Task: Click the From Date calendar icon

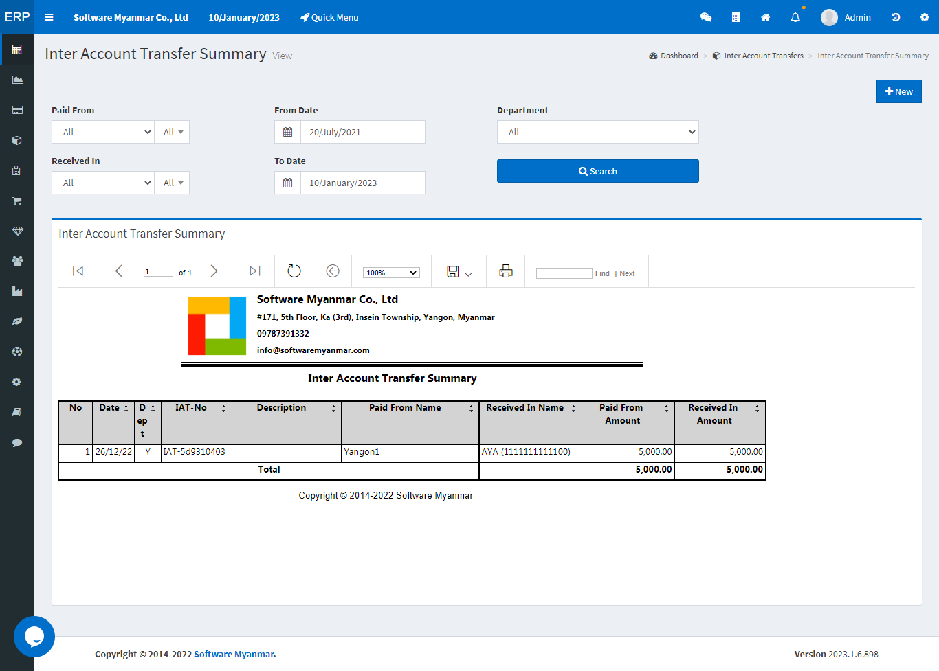Action: pos(287,132)
